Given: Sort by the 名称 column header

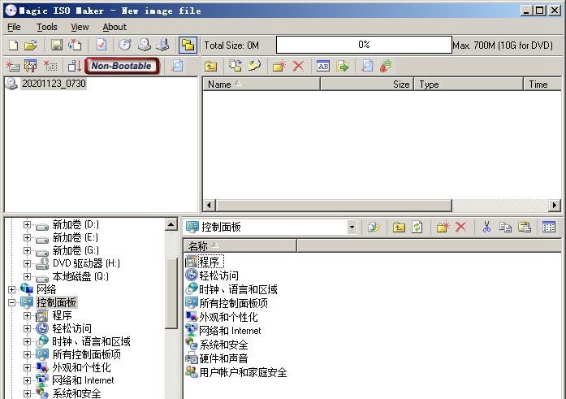Looking at the screenshot, I should coord(240,246).
